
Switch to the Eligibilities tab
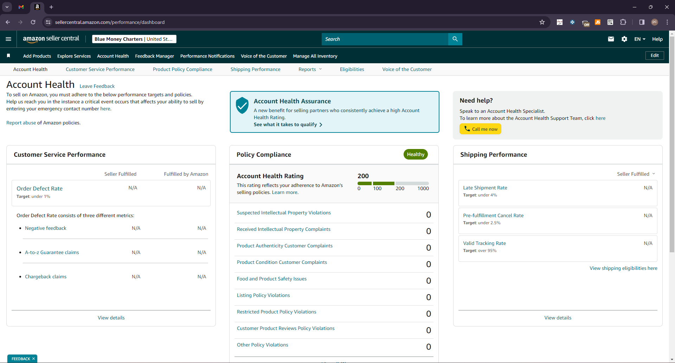[x=352, y=69]
